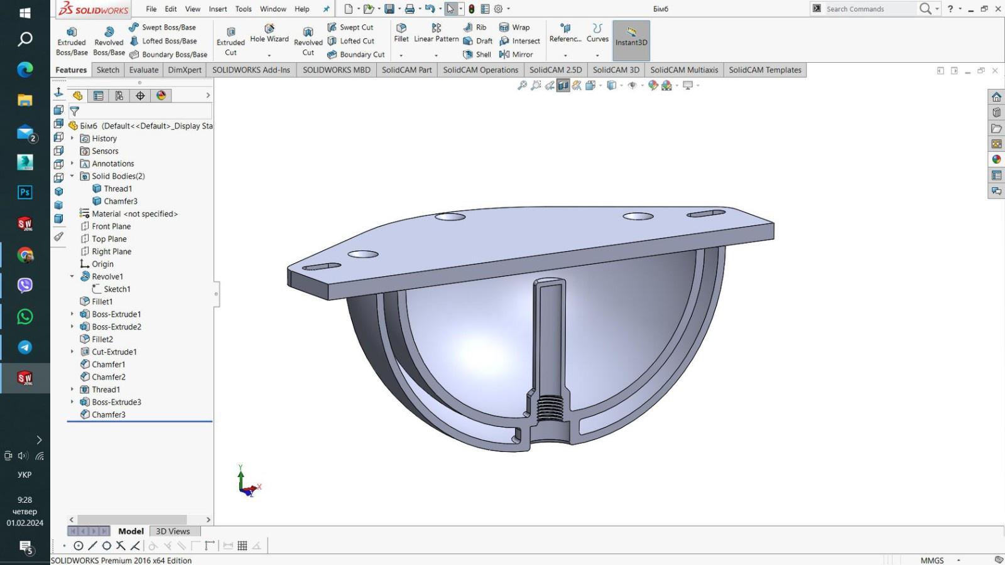Choose the Boundary Boss/Base command
Viewport: 1005px width, 565px height.
click(168, 55)
